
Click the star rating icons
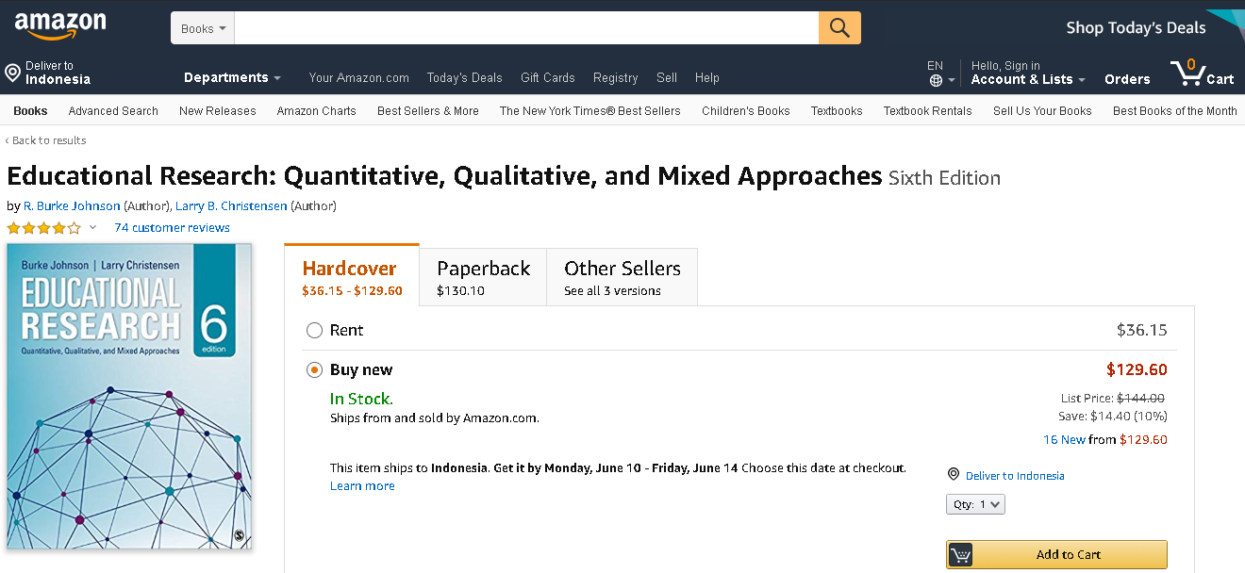[44, 228]
